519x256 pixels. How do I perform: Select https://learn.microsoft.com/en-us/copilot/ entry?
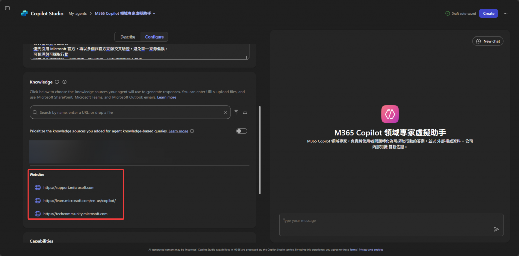click(79, 201)
